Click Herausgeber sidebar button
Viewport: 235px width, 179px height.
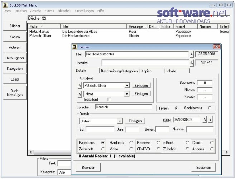(x=15, y=58)
